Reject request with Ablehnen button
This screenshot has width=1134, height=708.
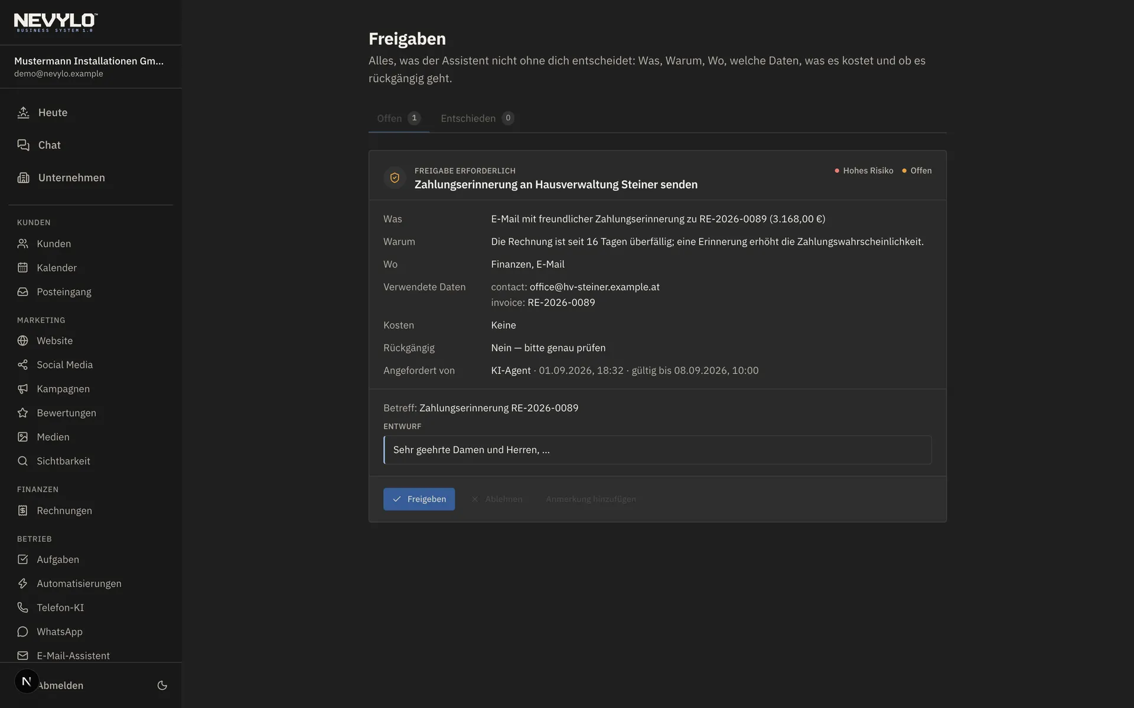tap(497, 499)
